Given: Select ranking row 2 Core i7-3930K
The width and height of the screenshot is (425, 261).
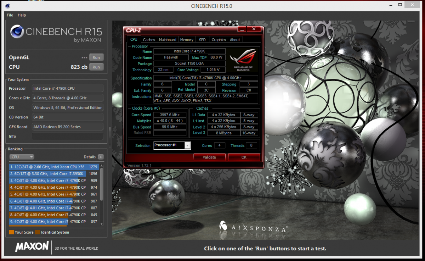Looking at the screenshot, I should (x=54, y=174).
